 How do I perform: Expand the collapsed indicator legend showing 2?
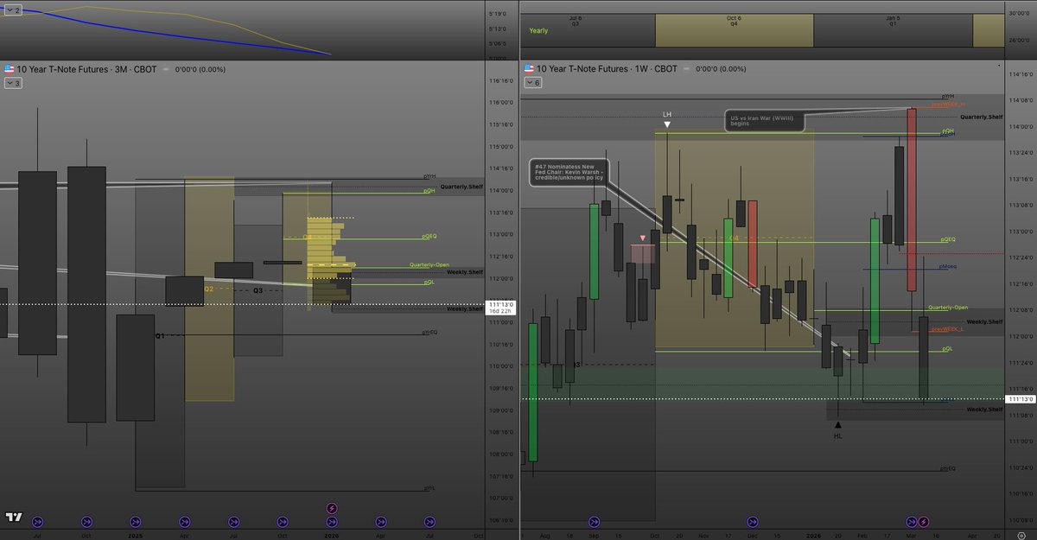[x=13, y=12]
